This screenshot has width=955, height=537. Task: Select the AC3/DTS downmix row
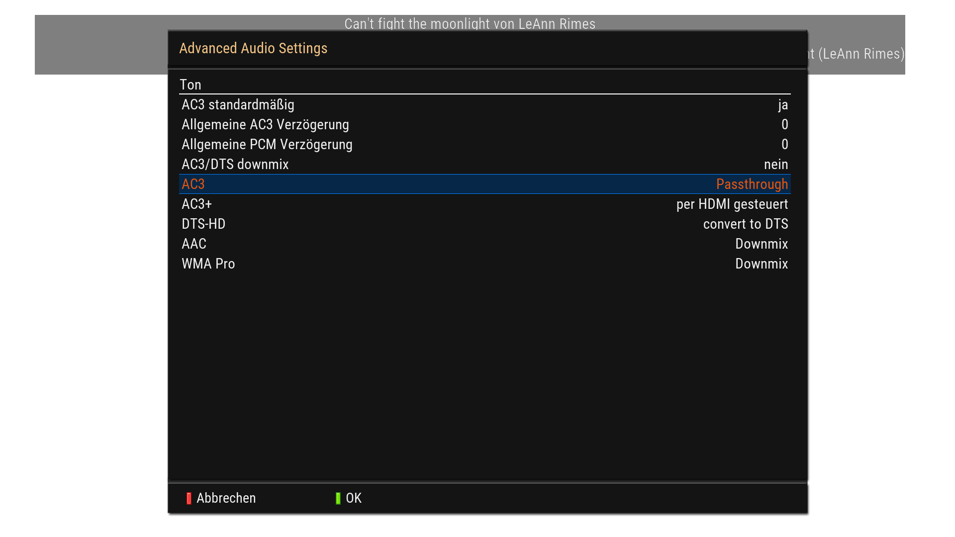[235, 165]
